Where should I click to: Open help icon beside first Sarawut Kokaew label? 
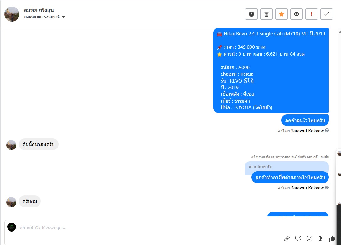pyautogui.click(x=327, y=130)
